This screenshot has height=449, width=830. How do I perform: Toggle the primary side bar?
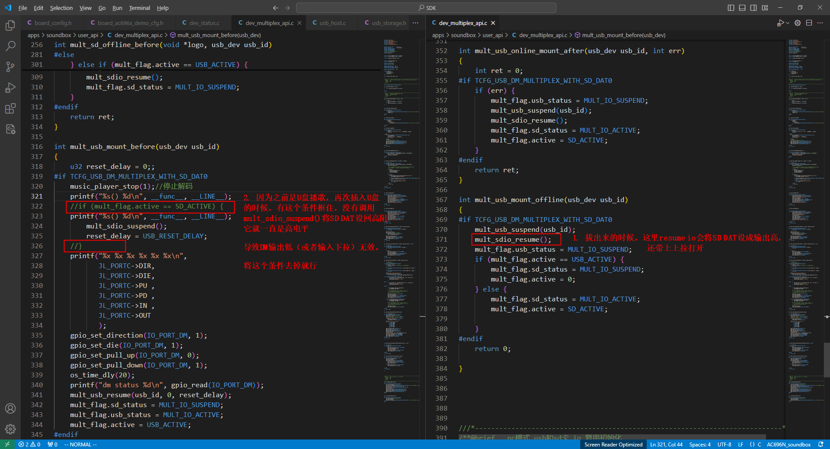[731, 8]
